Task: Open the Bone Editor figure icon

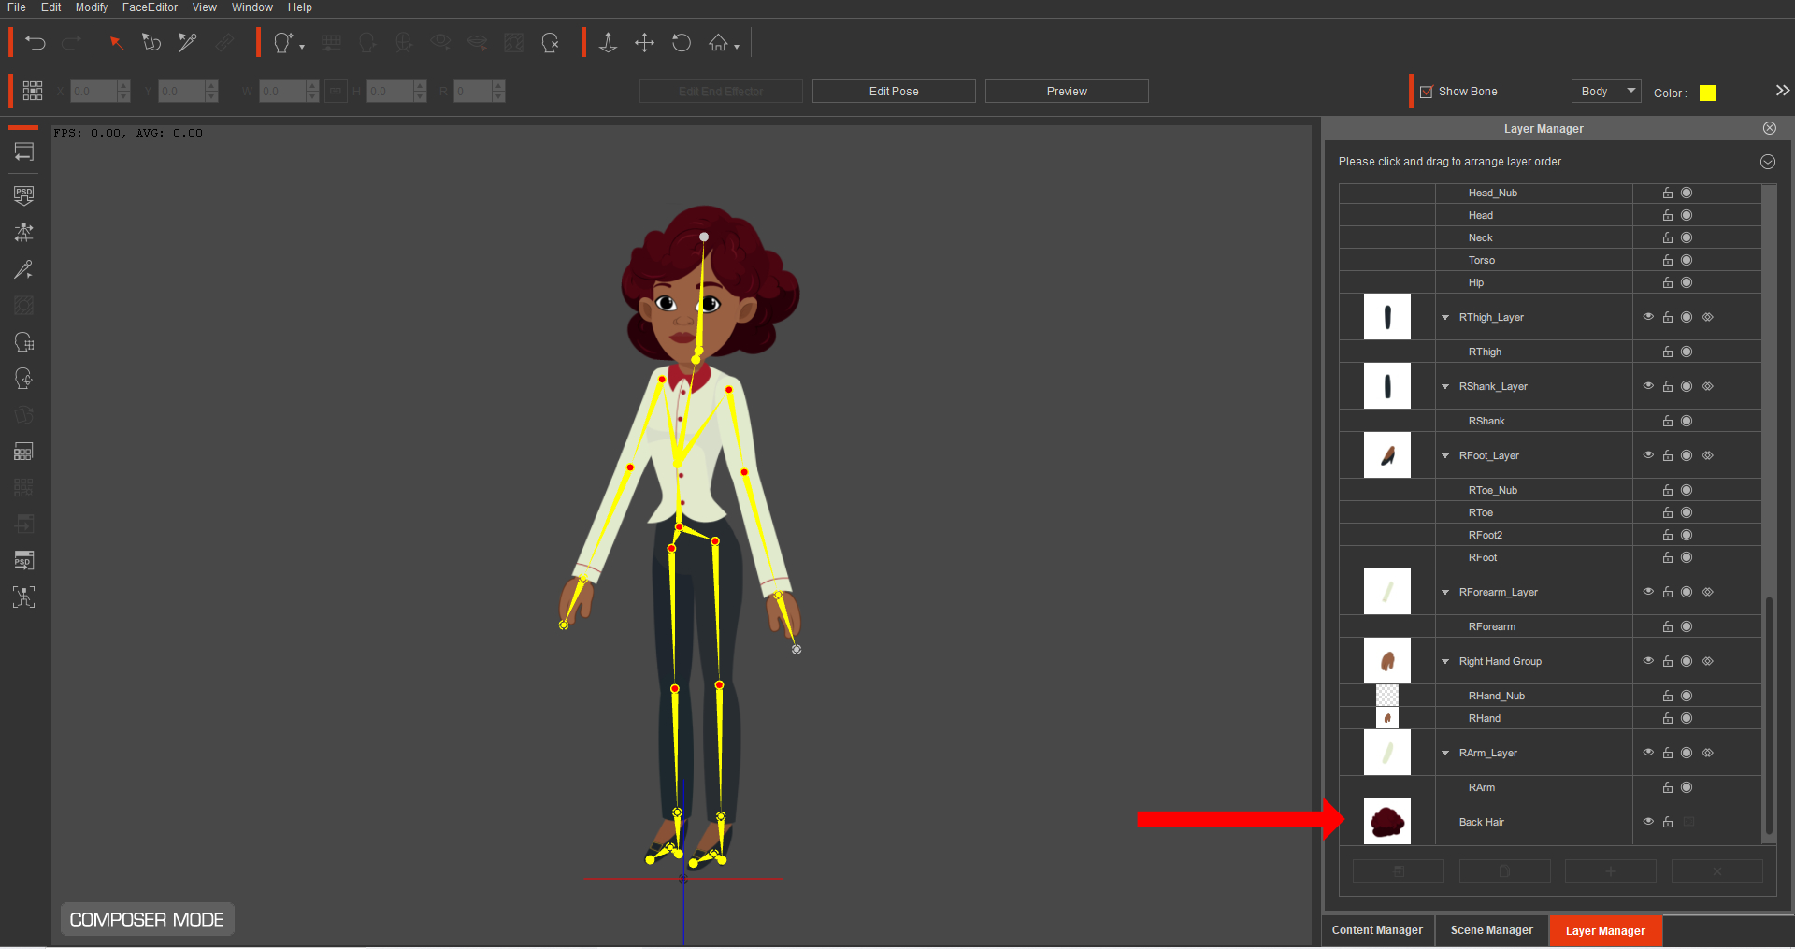Action: click(24, 232)
